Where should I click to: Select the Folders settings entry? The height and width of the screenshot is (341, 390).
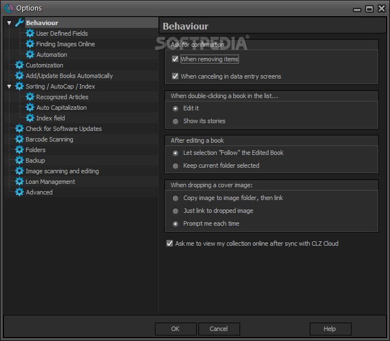pyautogui.click(x=36, y=150)
